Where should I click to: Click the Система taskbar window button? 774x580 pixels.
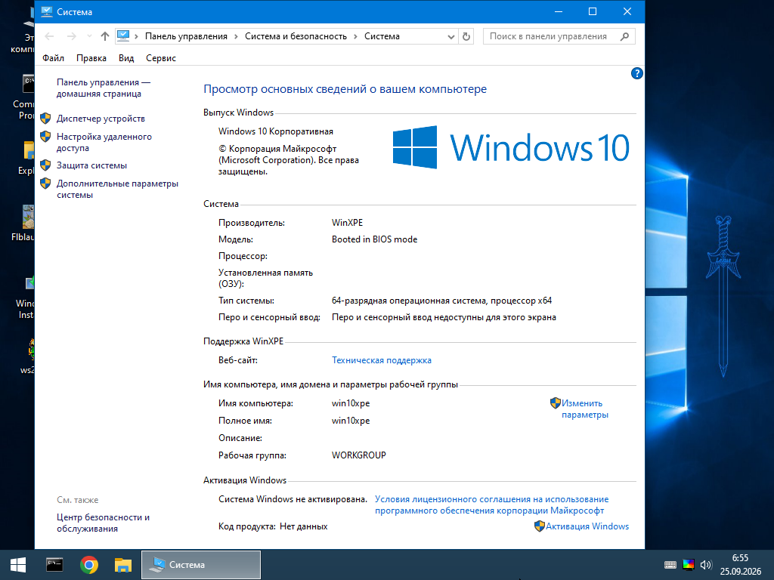pos(201,565)
